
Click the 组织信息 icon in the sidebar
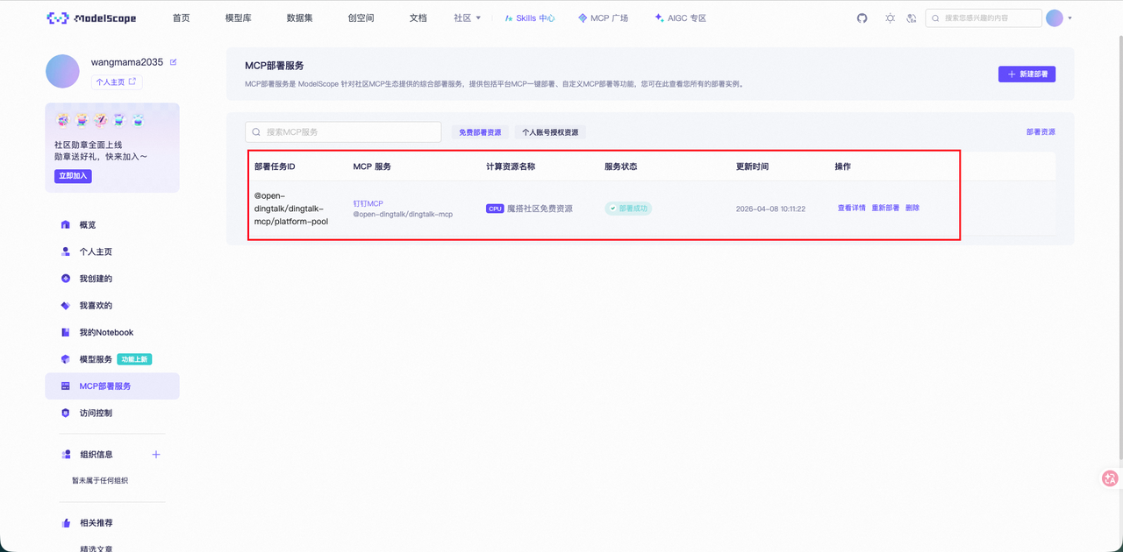[66, 455]
